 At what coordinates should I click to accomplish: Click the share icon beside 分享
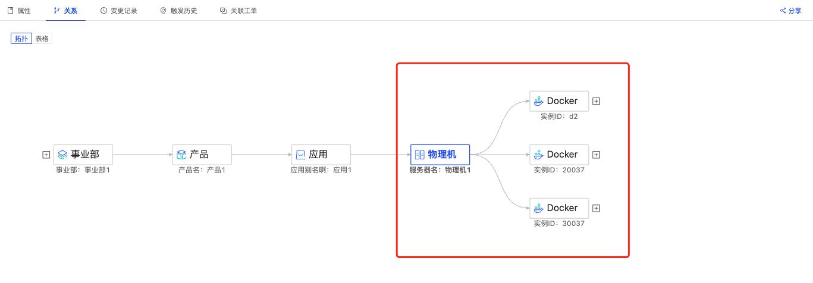pyautogui.click(x=783, y=11)
